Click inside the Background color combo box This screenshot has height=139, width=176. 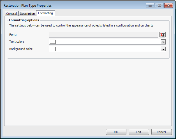[106, 49]
